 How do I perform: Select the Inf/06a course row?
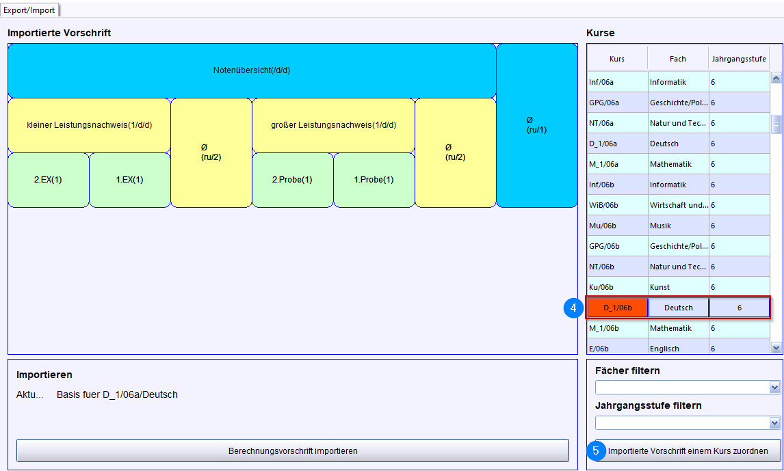coord(679,82)
